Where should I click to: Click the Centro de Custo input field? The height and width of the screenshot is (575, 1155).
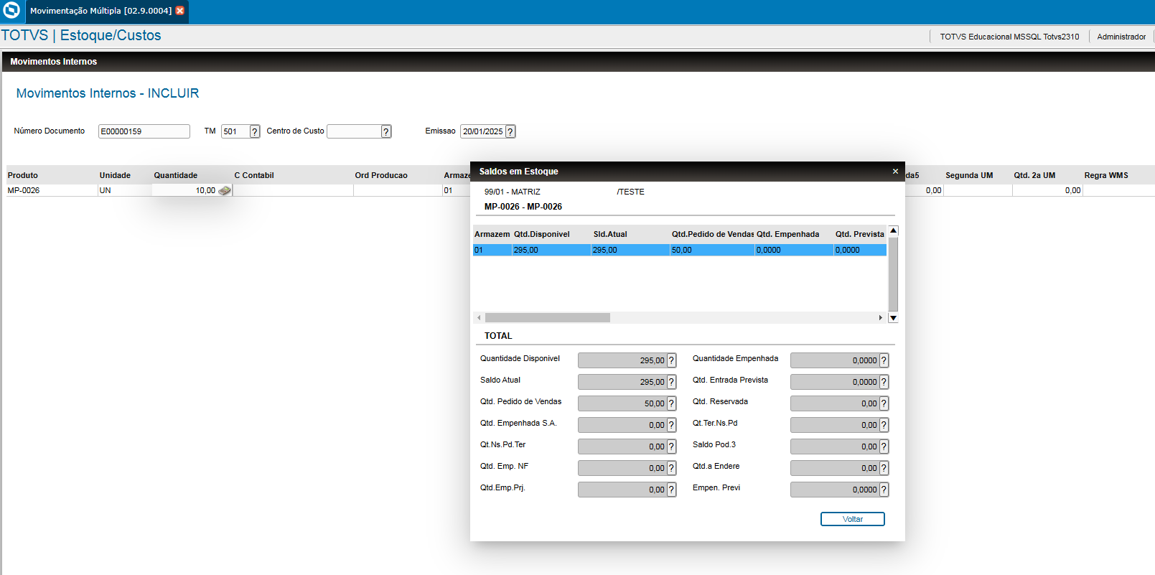tap(354, 131)
